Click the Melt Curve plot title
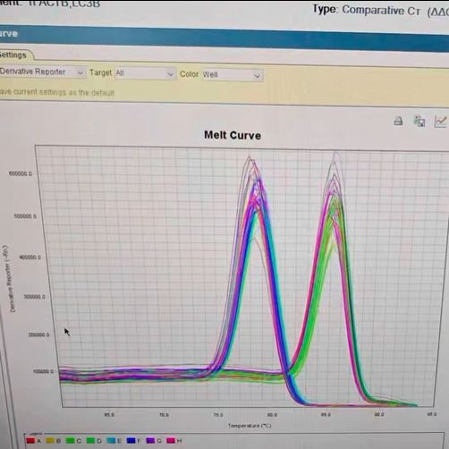 [233, 135]
